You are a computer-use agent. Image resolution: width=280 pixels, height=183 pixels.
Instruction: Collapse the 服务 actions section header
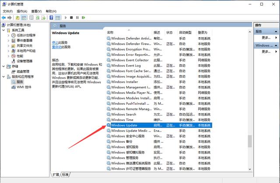[276, 31]
